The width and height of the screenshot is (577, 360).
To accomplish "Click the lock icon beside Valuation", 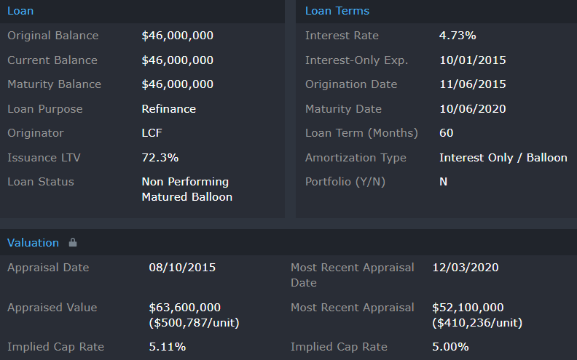I will pos(72,243).
